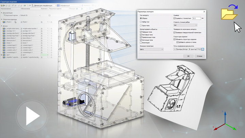Screen dimensions: 245x138
Task: Click the eje-1 quantity cell showing 2
Action: point(45,55)
